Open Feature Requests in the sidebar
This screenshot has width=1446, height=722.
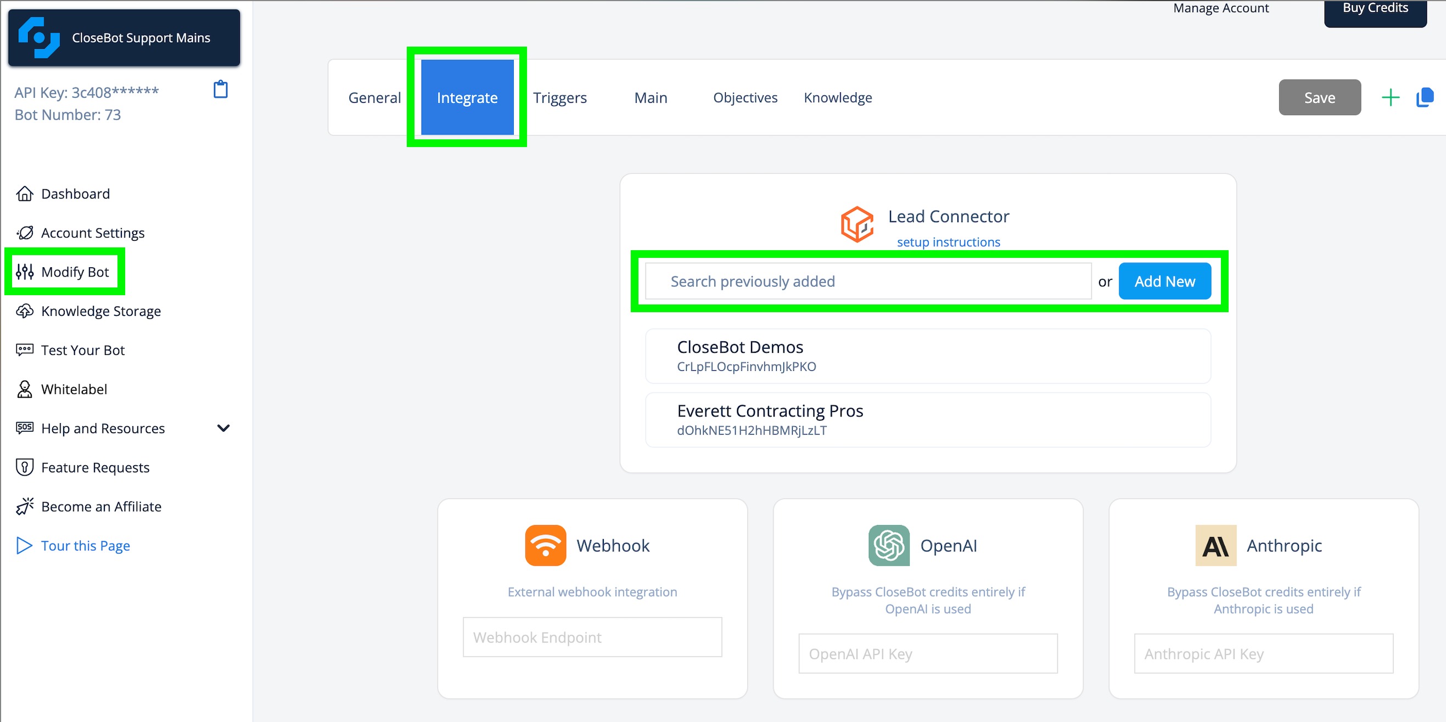tap(96, 467)
